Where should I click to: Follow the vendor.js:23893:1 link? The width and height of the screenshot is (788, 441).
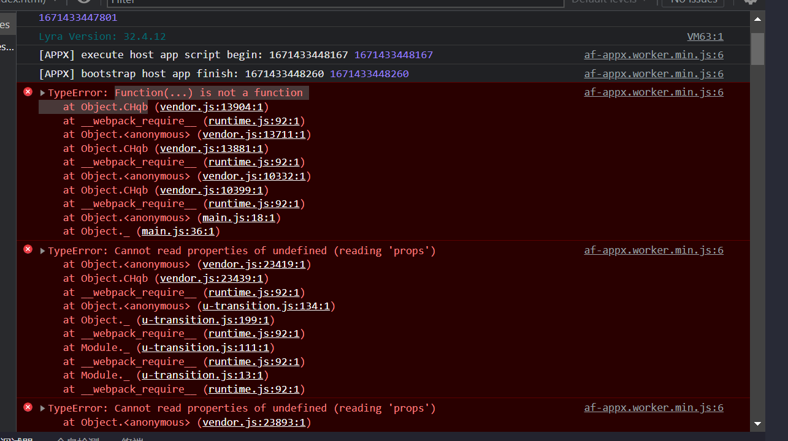254,423
